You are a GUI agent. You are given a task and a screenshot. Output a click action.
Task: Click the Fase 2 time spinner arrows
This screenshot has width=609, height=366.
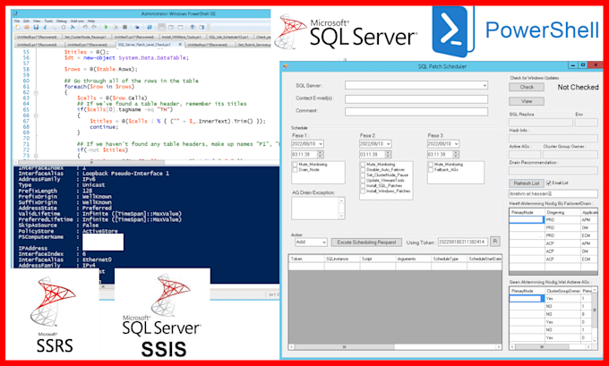tap(388, 155)
